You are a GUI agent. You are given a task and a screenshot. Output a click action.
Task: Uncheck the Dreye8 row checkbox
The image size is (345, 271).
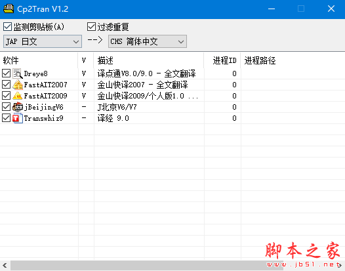[6, 73]
